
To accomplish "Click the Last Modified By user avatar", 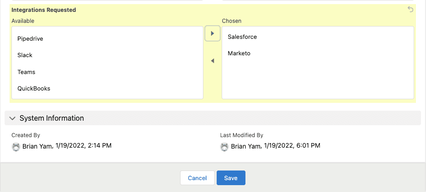I will tap(224, 147).
